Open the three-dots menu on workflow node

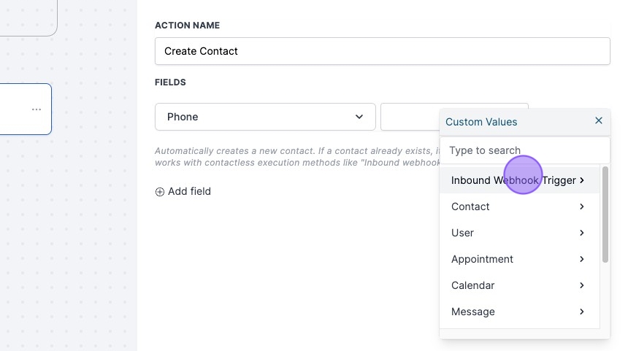pyautogui.click(x=37, y=109)
